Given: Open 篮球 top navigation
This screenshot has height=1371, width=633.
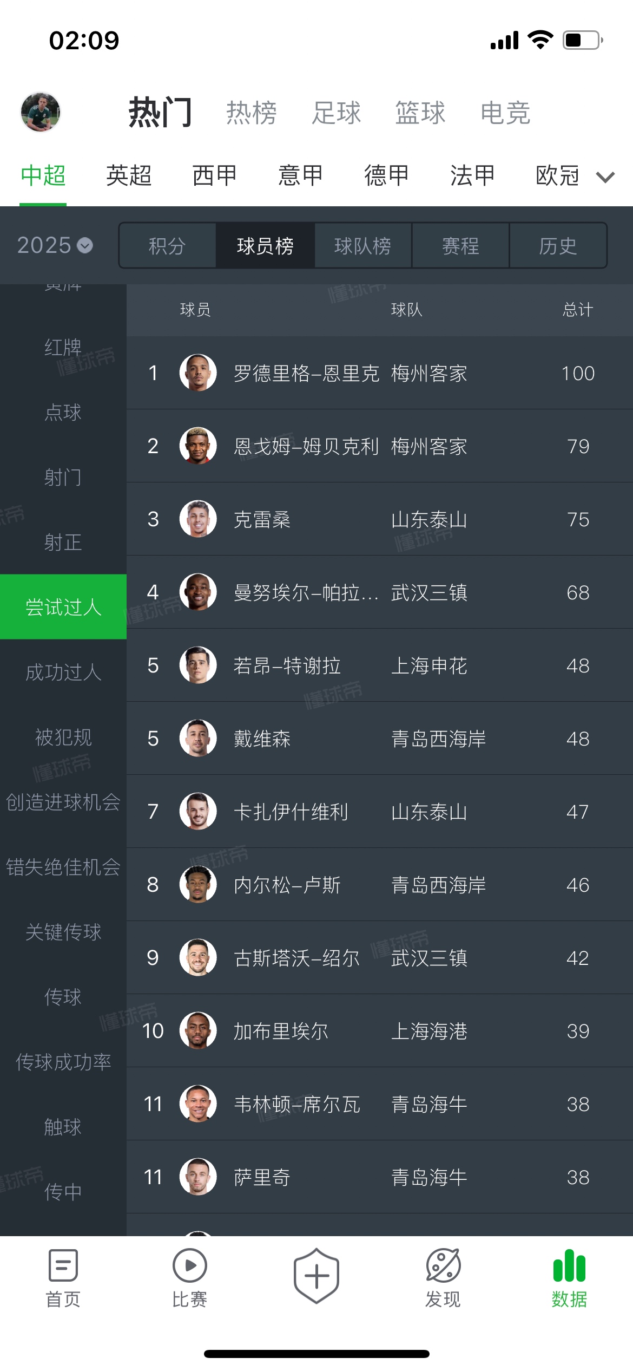Looking at the screenshot, I should coord(420,113).
